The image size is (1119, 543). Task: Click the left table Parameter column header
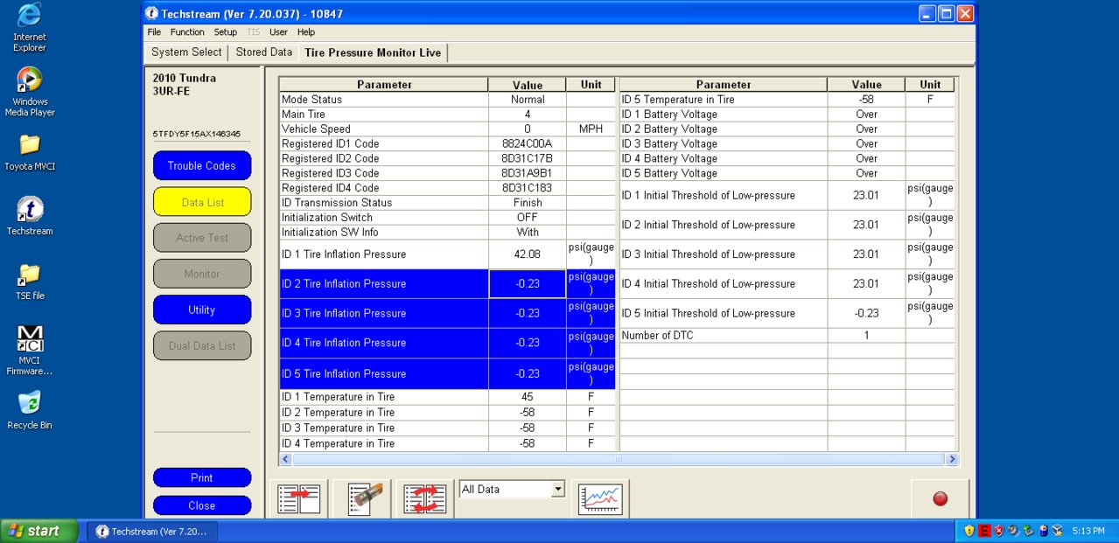pyautogui.click(x=384, y=85)
